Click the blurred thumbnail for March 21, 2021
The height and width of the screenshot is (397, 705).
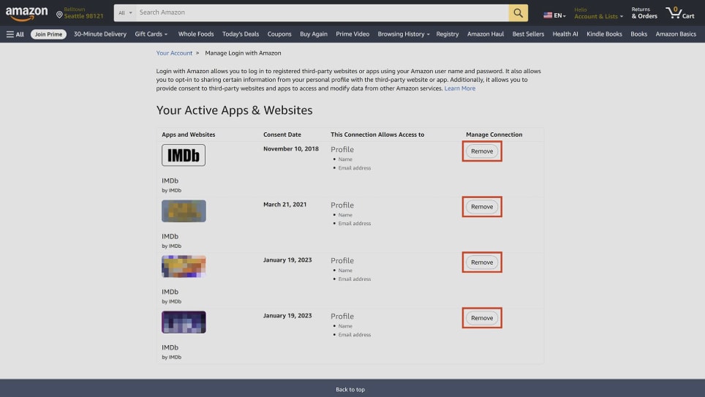click(184, 211)
